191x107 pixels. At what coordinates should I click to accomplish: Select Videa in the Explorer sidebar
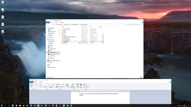point(51,51)
